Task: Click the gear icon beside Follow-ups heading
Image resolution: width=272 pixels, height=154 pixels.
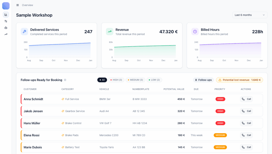Action: (x=65, y=80)
